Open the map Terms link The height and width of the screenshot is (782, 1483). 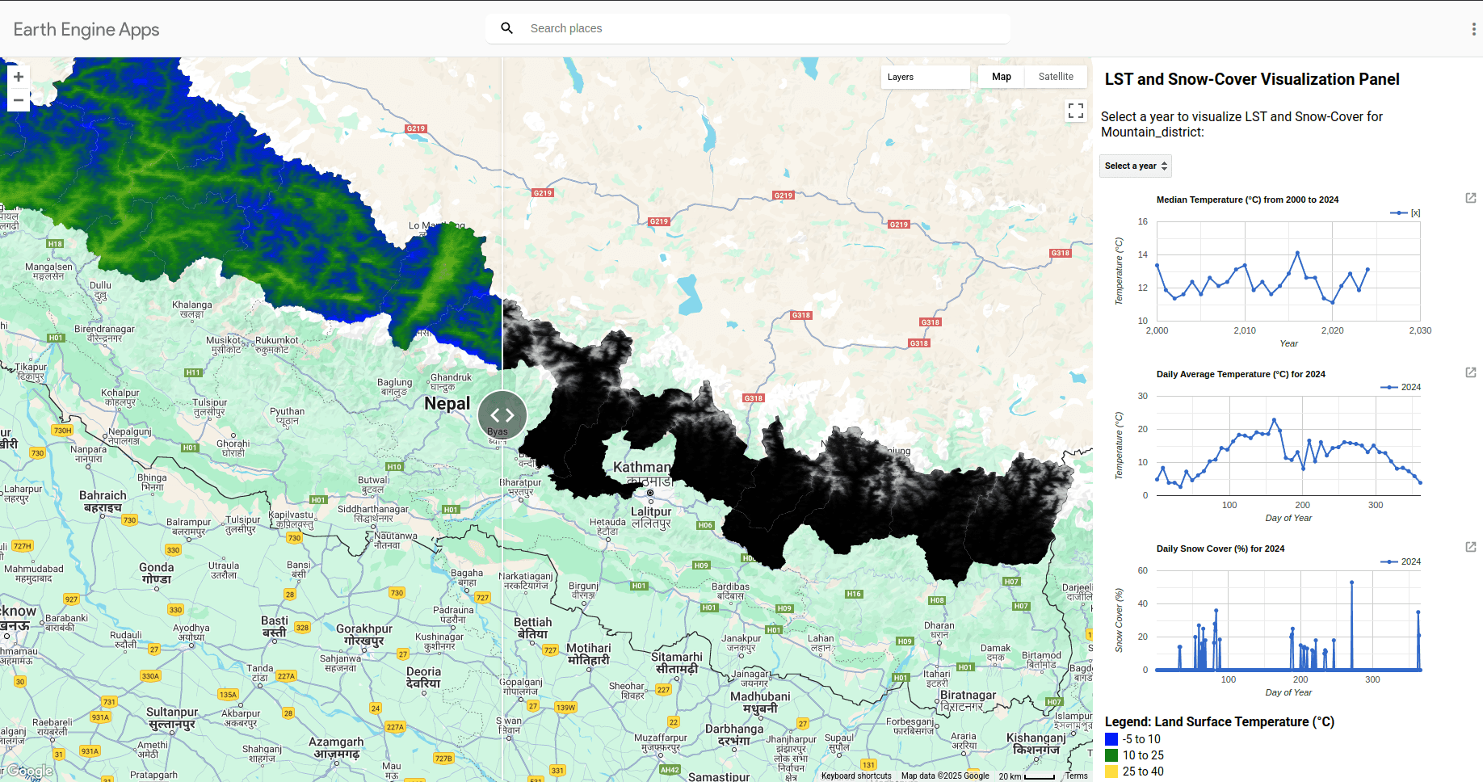[1076, 776]
